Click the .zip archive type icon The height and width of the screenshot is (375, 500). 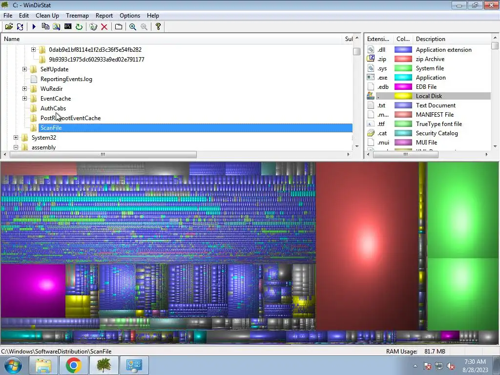click(x=371, y=59)
